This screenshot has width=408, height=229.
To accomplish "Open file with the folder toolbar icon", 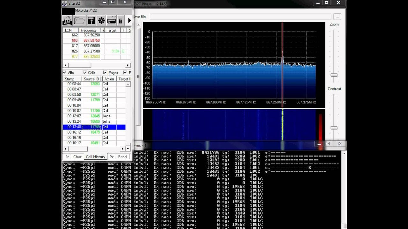I will 80,21.
